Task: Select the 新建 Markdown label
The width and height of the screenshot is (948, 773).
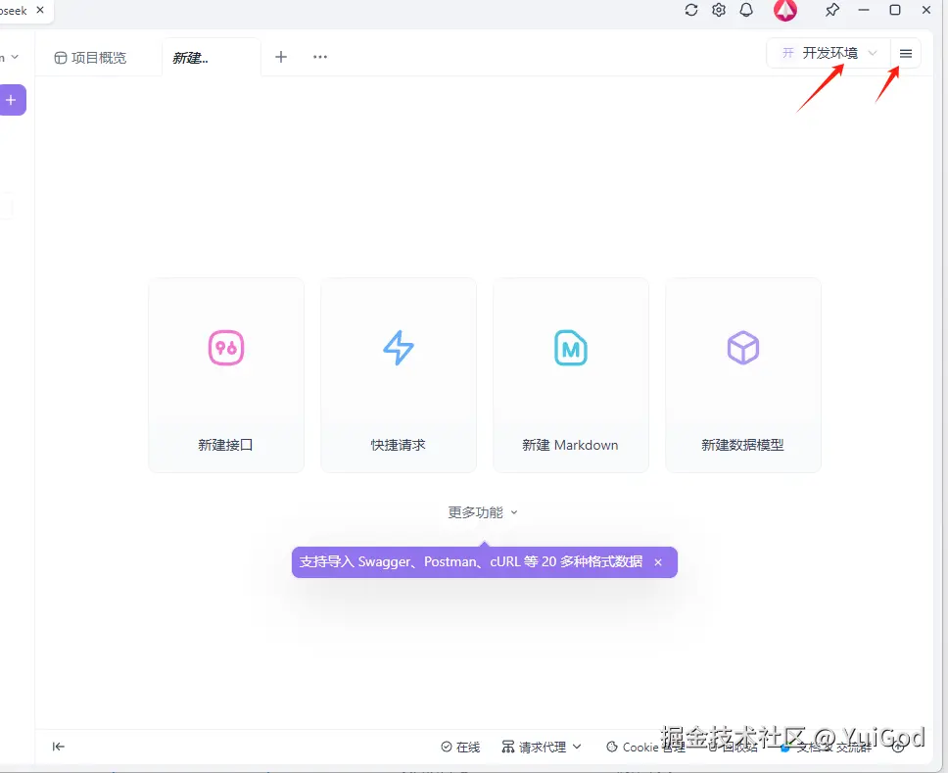Action: click(570, 445)
